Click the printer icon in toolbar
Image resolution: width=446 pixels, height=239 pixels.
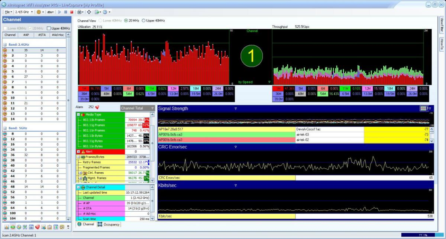[x=80, y=12]
